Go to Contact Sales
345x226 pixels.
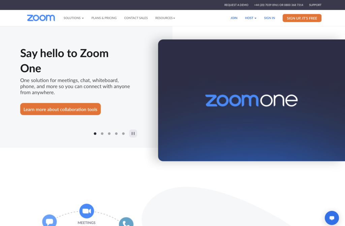136,18
